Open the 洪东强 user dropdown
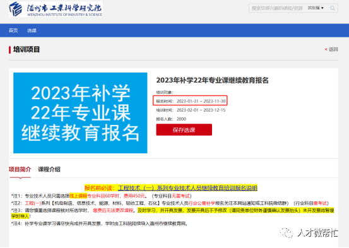This screenshot has height=248, width=349. click(316, 8)
